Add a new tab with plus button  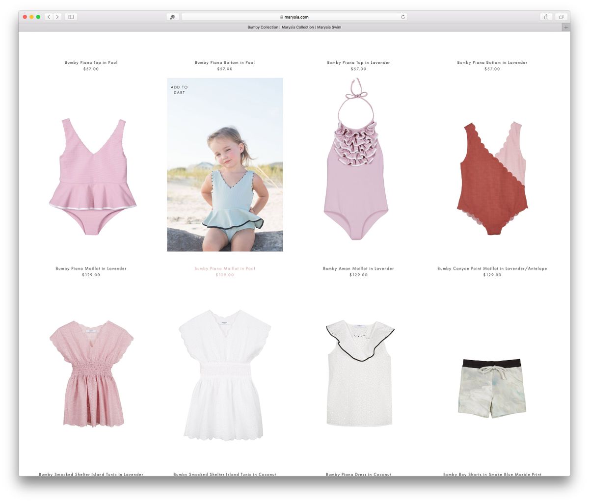565,27
